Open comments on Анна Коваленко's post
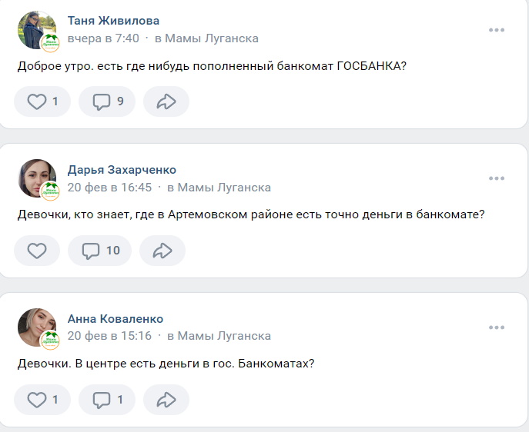 pos(107,399)
